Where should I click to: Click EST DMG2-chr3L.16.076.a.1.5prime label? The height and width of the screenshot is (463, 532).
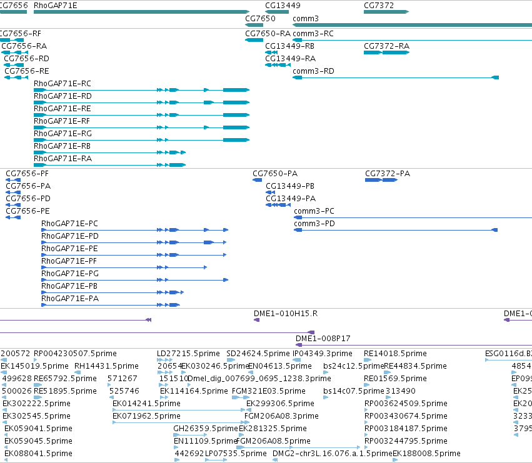[x=332, y=454]
